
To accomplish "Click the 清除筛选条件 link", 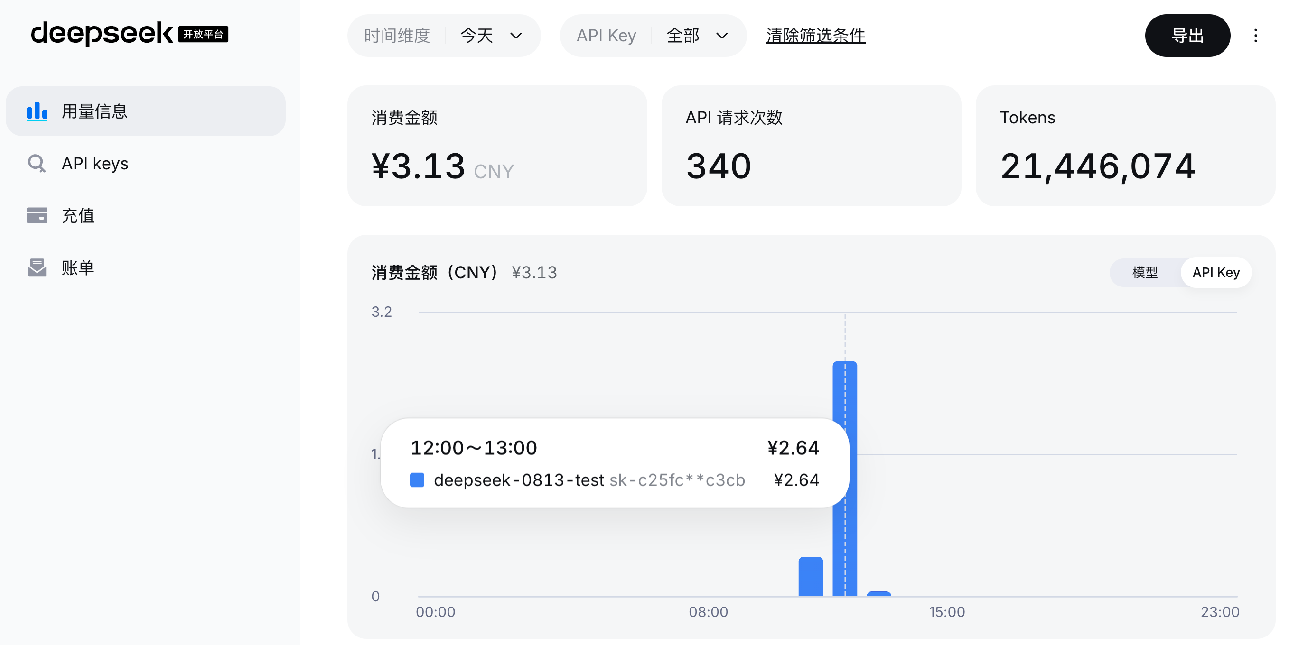I will [x=816, y=36].
